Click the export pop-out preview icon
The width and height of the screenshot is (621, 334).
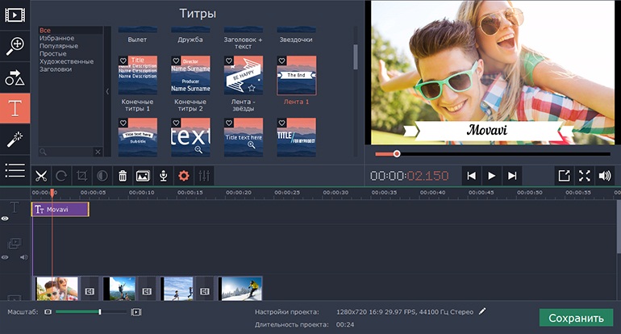point(564,176)
